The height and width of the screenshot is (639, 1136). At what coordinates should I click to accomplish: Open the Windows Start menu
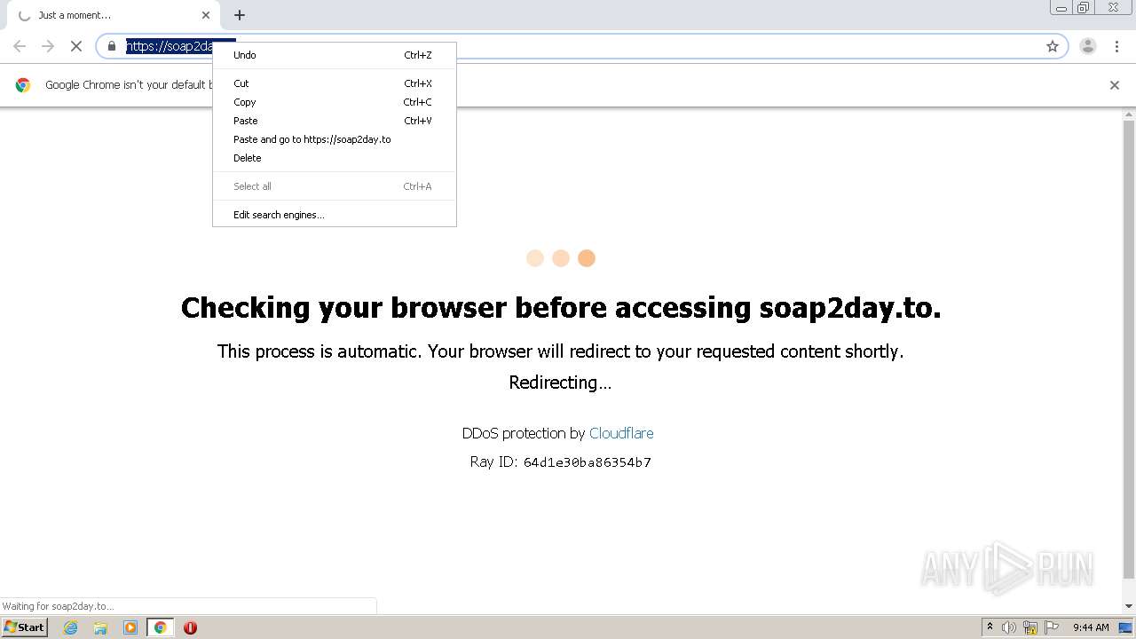coord(25,627)
